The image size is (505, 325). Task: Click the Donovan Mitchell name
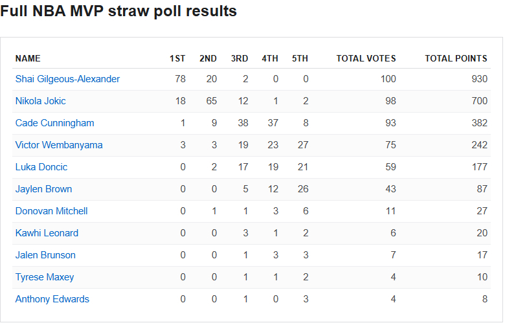click(51, 211)
